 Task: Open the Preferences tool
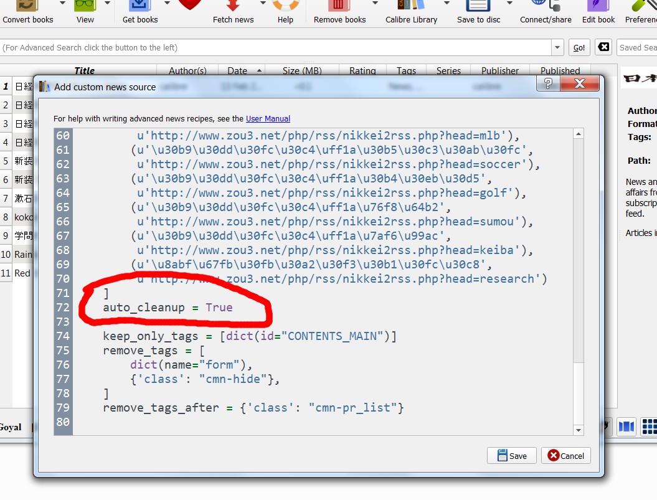coord(641,12)
